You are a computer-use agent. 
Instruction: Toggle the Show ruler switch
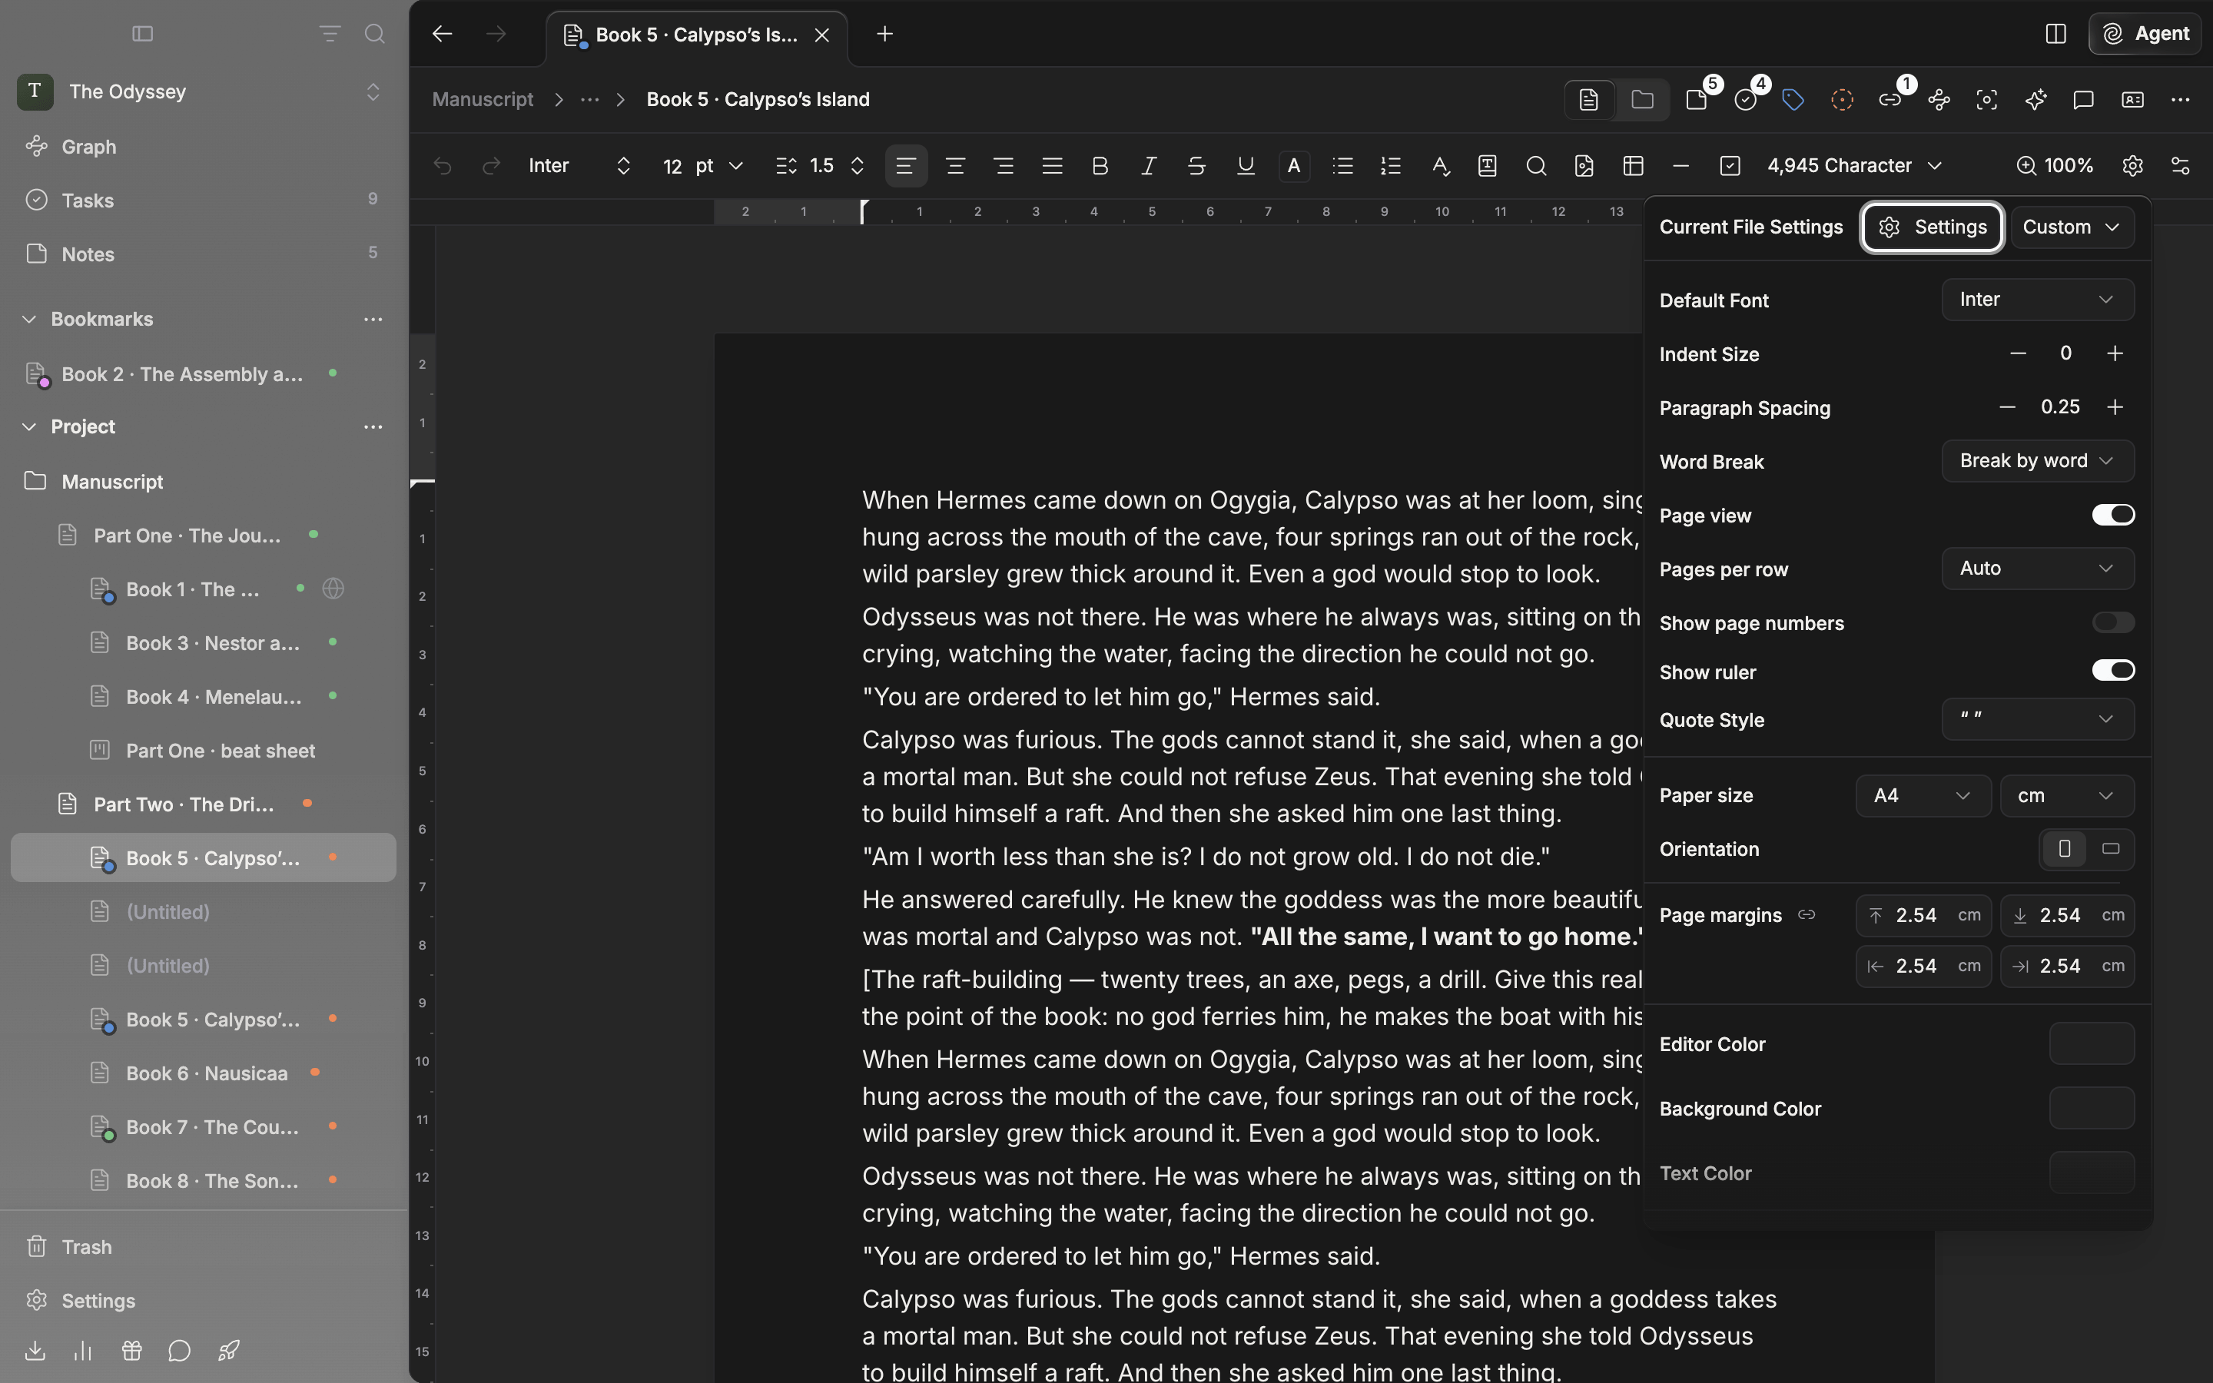tap(2112, 671)
